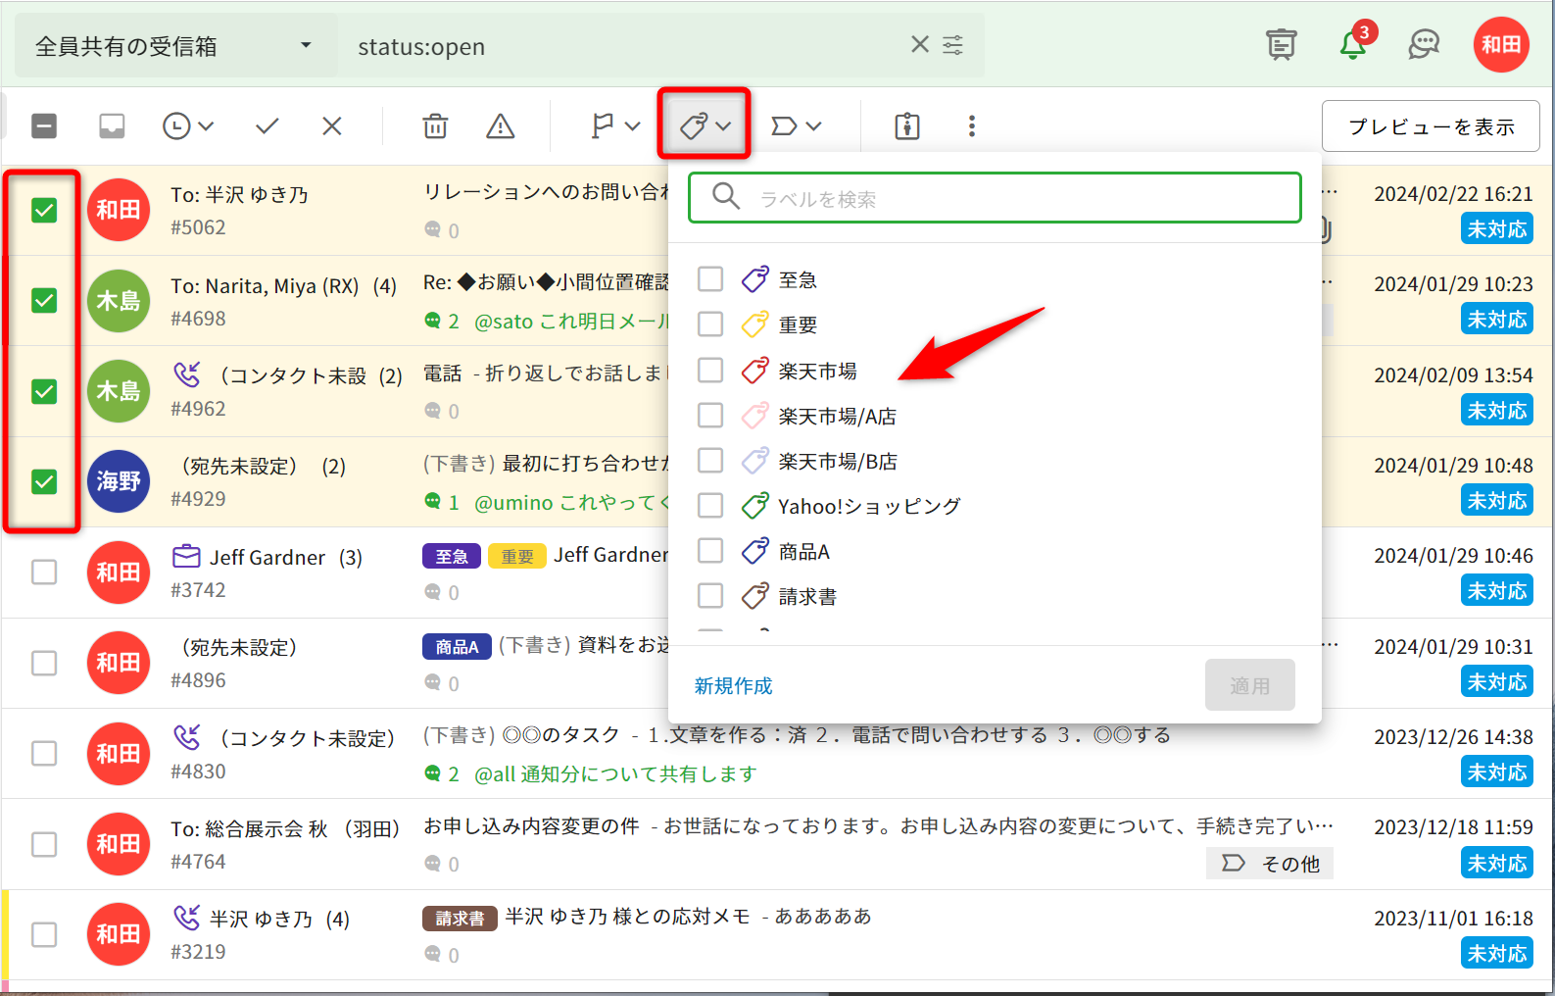
Task: Open the chat bubble icon in header
Action: click(x=1423, y=44)
